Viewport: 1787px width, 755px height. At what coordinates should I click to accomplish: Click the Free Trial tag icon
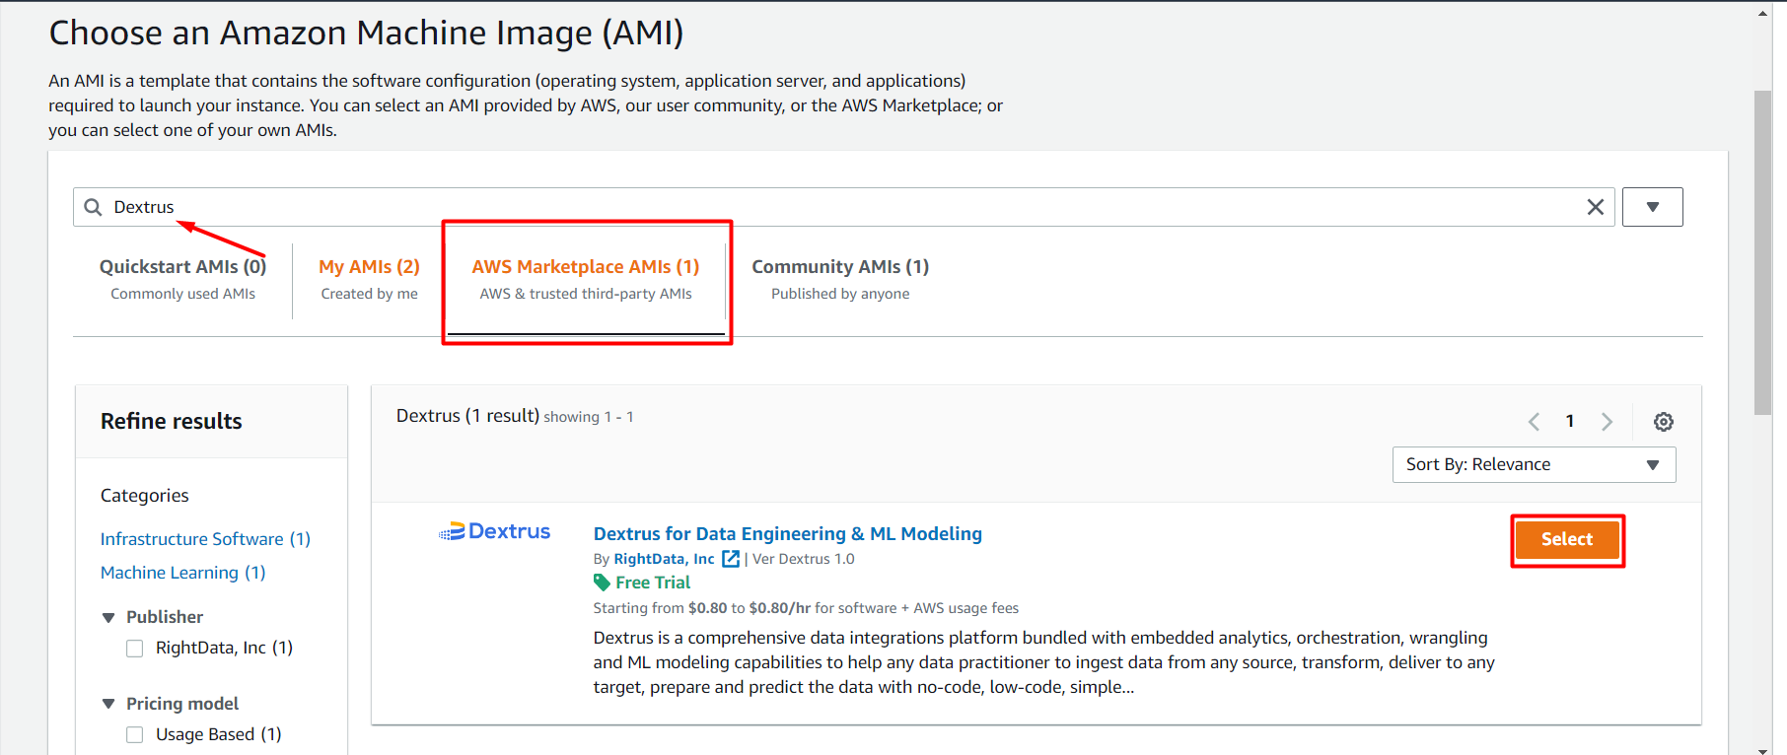pos(603,583)
